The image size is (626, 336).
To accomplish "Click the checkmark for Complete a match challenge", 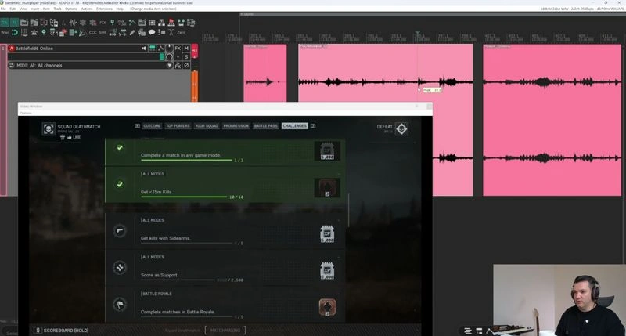I will 120,148.
